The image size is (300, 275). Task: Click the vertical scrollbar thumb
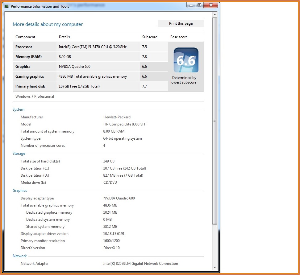tap(215, 120)
